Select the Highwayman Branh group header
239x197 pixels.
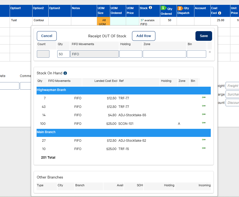[x=124, y=90]
